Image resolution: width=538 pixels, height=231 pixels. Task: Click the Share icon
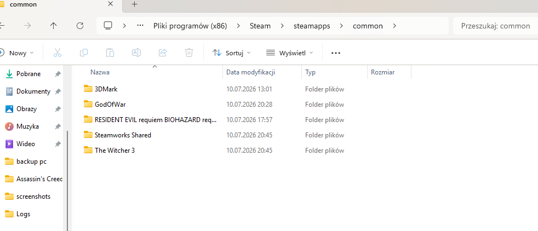[x=163, y=53]
